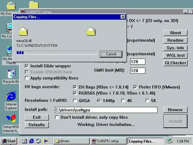Enable QXGA resolution checkbox

pos(75,101)
